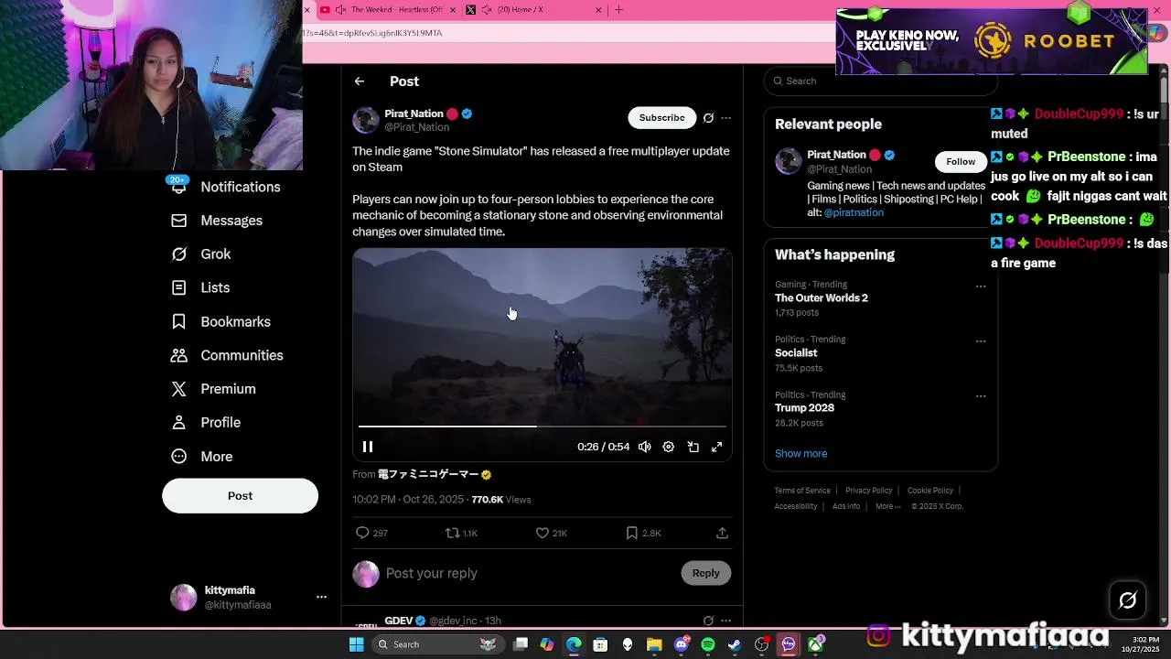
Task: Click the grey Reply button
Action: 706,573
